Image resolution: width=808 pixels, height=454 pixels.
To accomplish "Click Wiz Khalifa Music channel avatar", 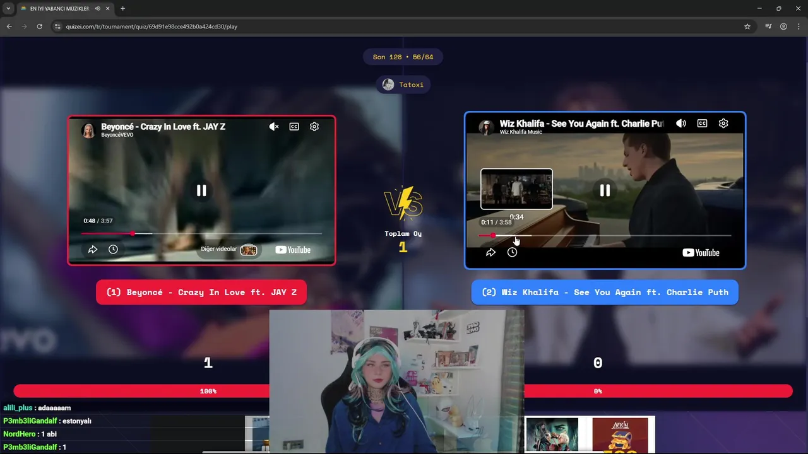I will point(486,127).
